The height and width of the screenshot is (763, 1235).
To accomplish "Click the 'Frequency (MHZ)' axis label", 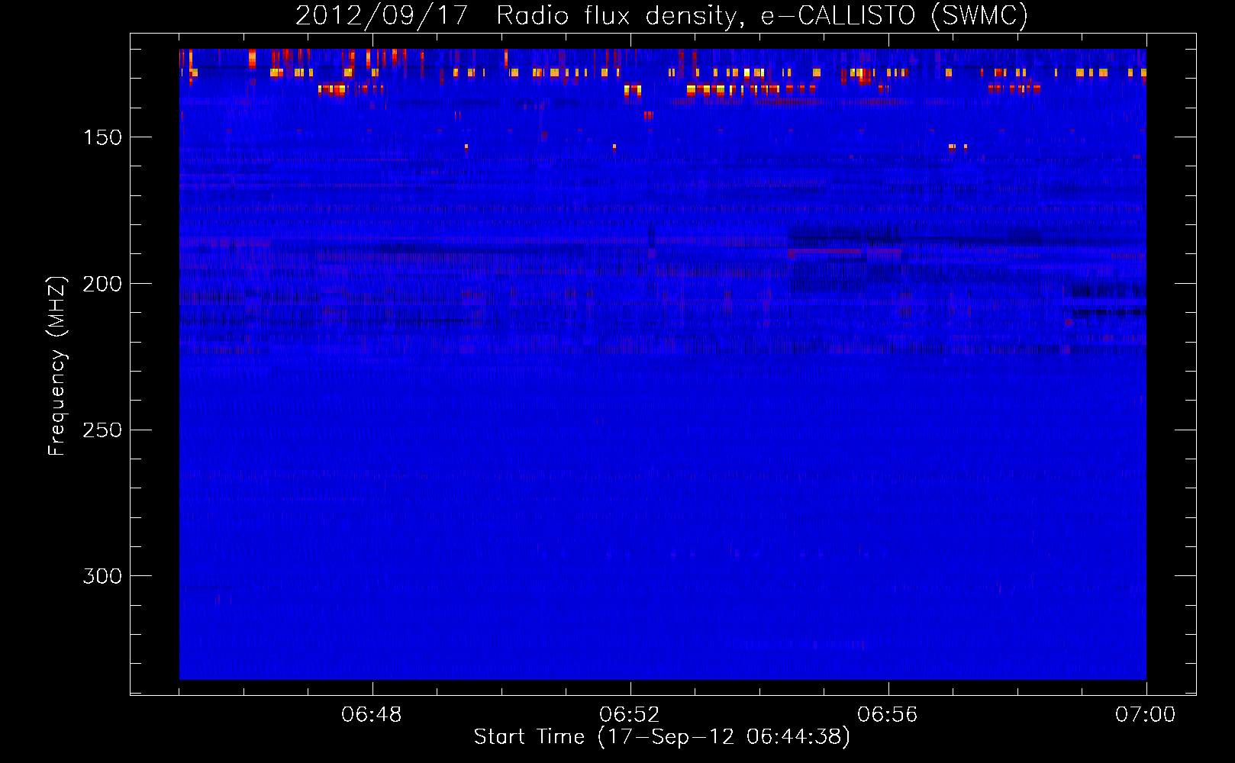I will pos(57,366).
